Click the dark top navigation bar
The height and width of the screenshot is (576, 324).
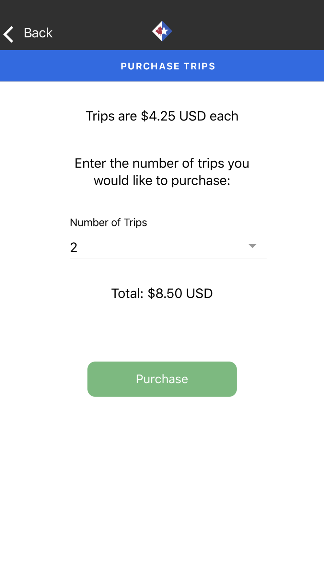click(162, 25)
